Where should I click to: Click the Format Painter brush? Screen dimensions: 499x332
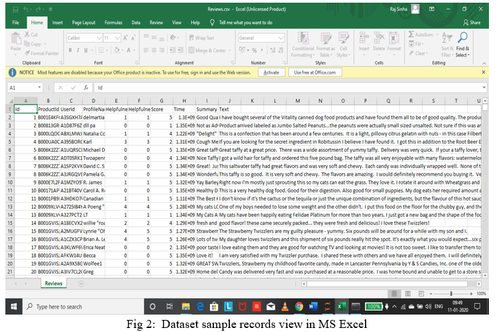click(27, 53)
